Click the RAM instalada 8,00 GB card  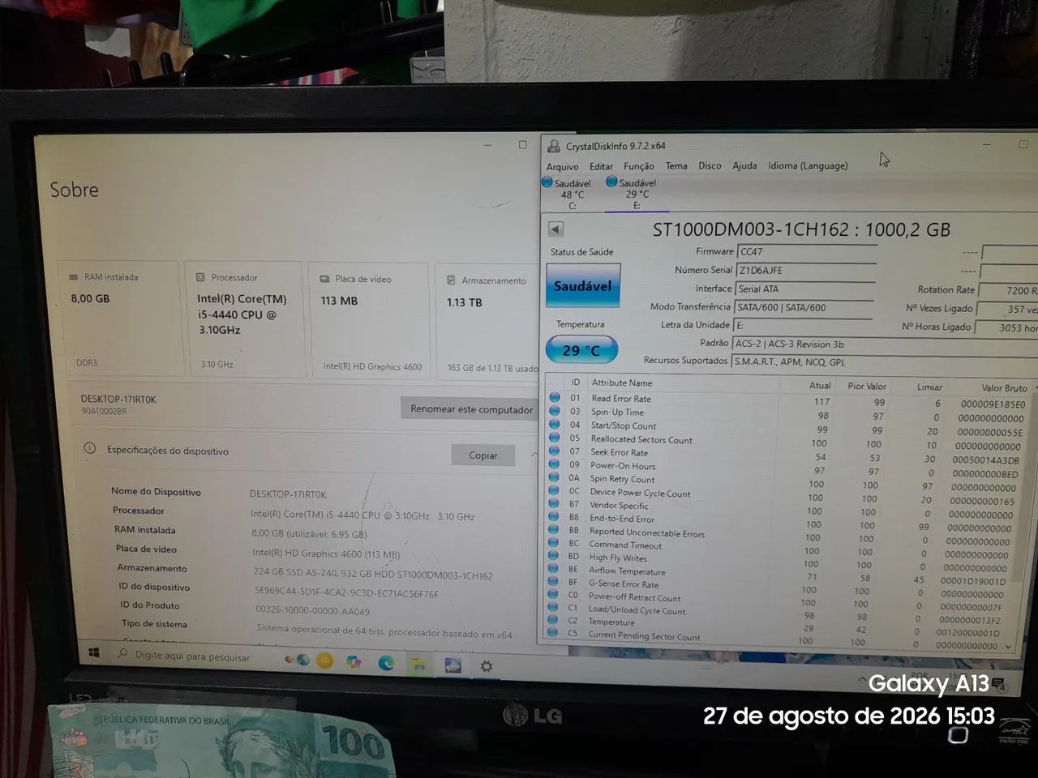(x=118, y=318)
